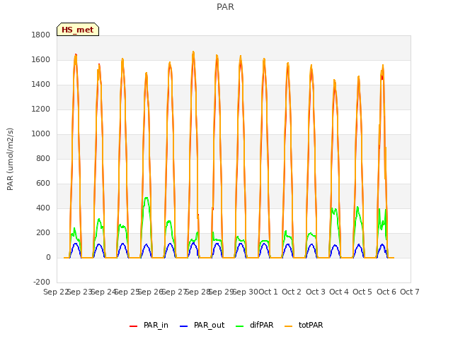Click the 0 y-axis tick label
The width and height of the screenshot is (453, 339).
pos(48,257)
